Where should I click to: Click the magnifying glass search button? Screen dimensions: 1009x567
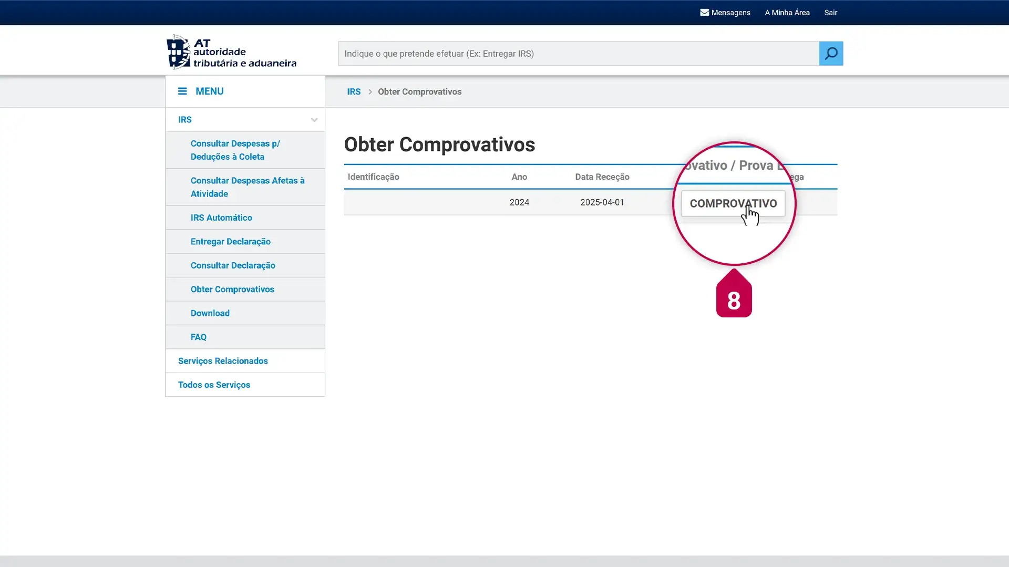click(831, 54)
